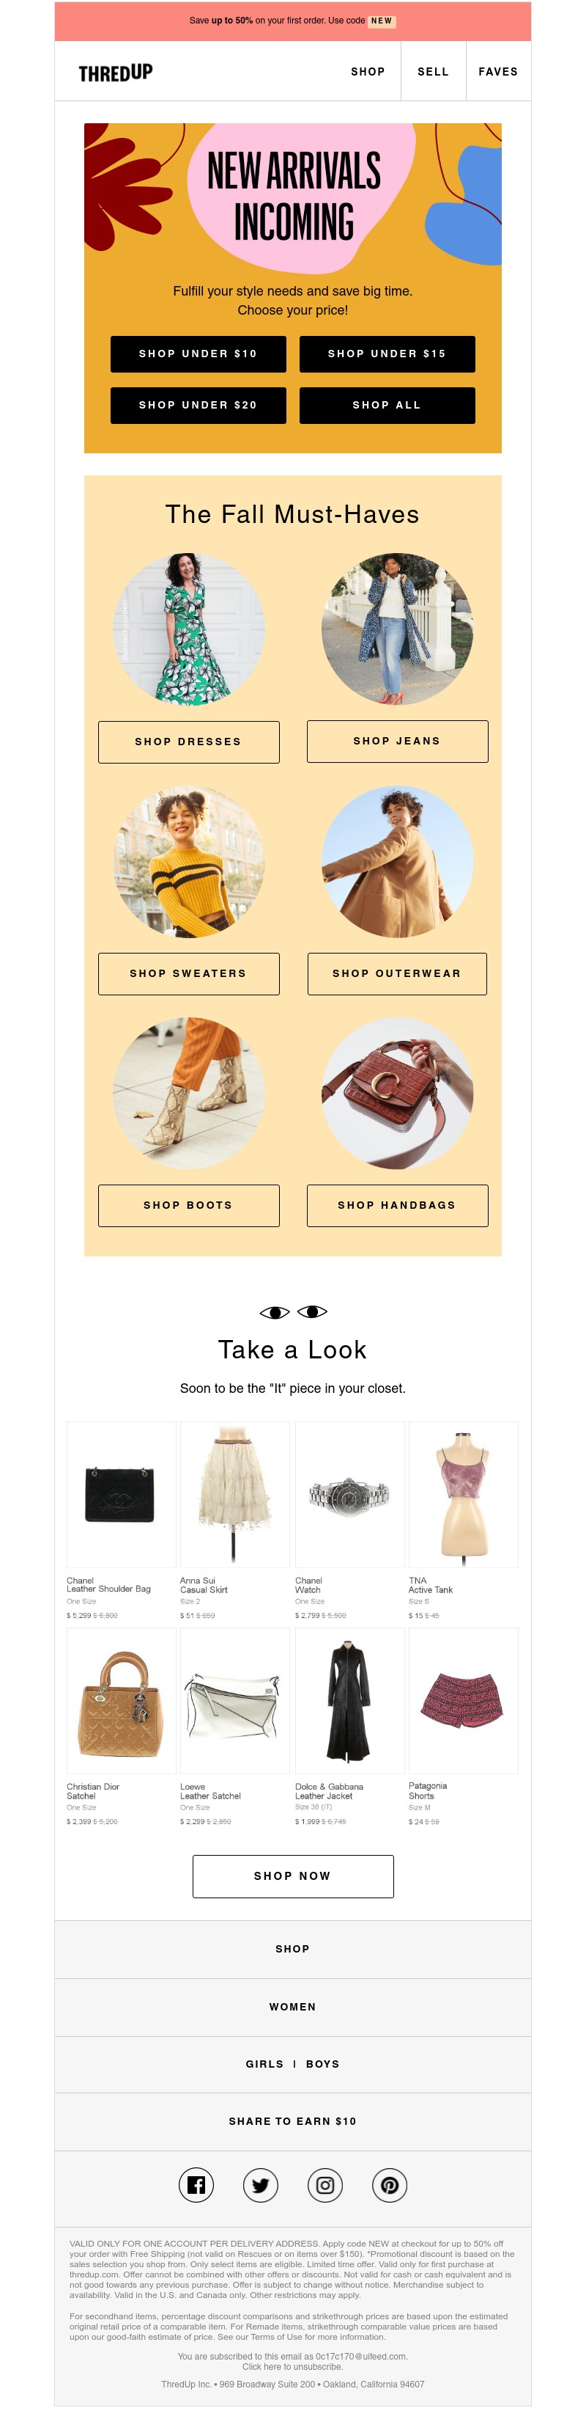This screenshot has width=586, height=2419.
Task: View the Christian Dior Satchel product image
Action: 121,1701
